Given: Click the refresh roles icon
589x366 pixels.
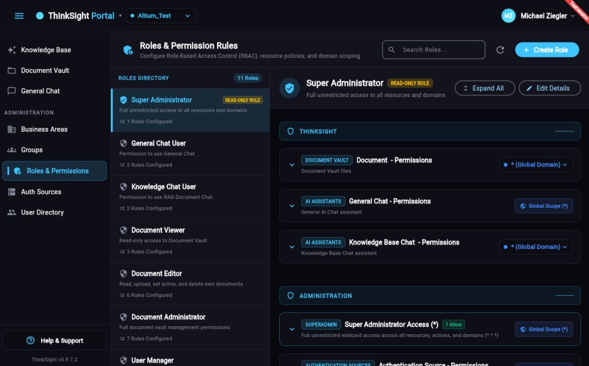Looking at the screenshot, I should 500,50.
